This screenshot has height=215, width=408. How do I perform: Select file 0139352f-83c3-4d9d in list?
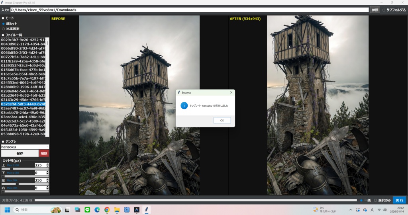[23, 66]
